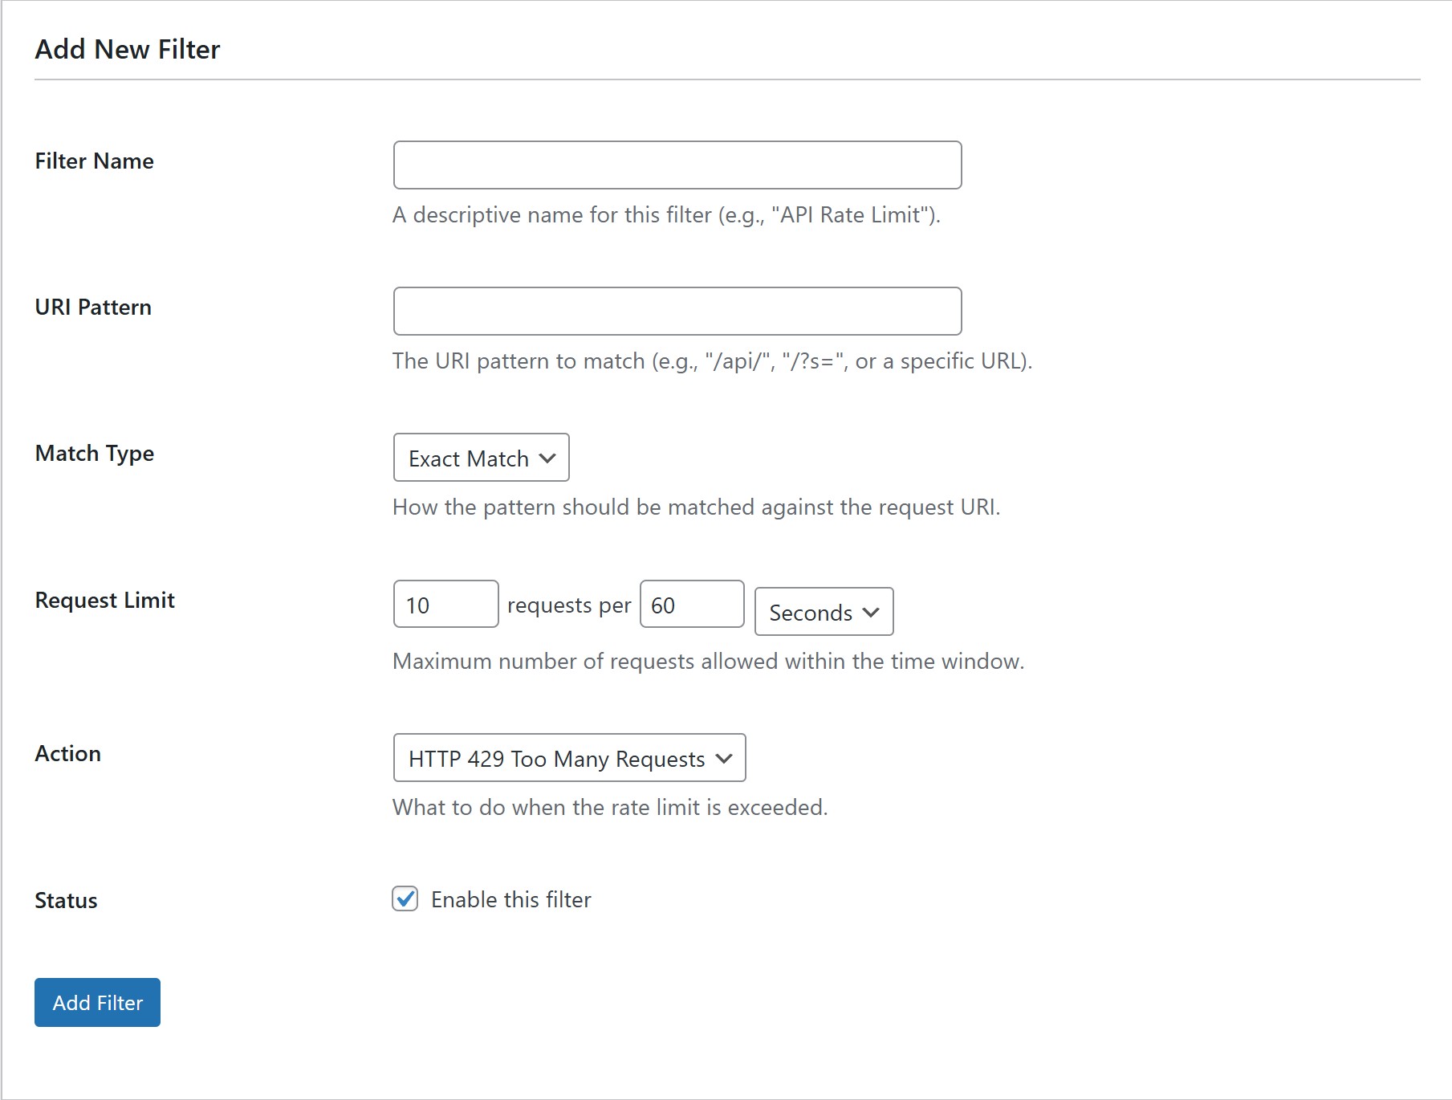Viewport: 1452px width, 1100px height.
Task: Click the Add New Filter heading
Action: [127, 48]
